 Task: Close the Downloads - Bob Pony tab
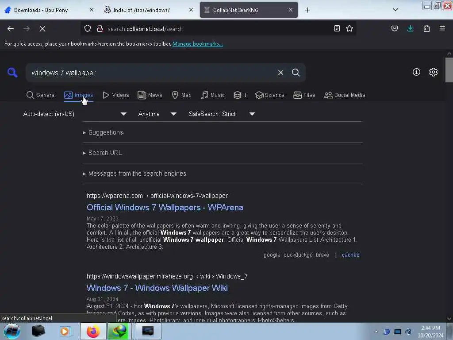click(92, 10)
